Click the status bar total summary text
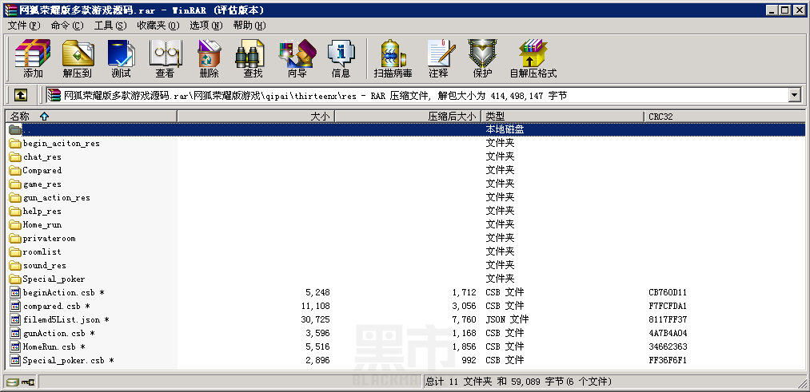Screen dimensions: 810x392 click(x=518, y=382)
